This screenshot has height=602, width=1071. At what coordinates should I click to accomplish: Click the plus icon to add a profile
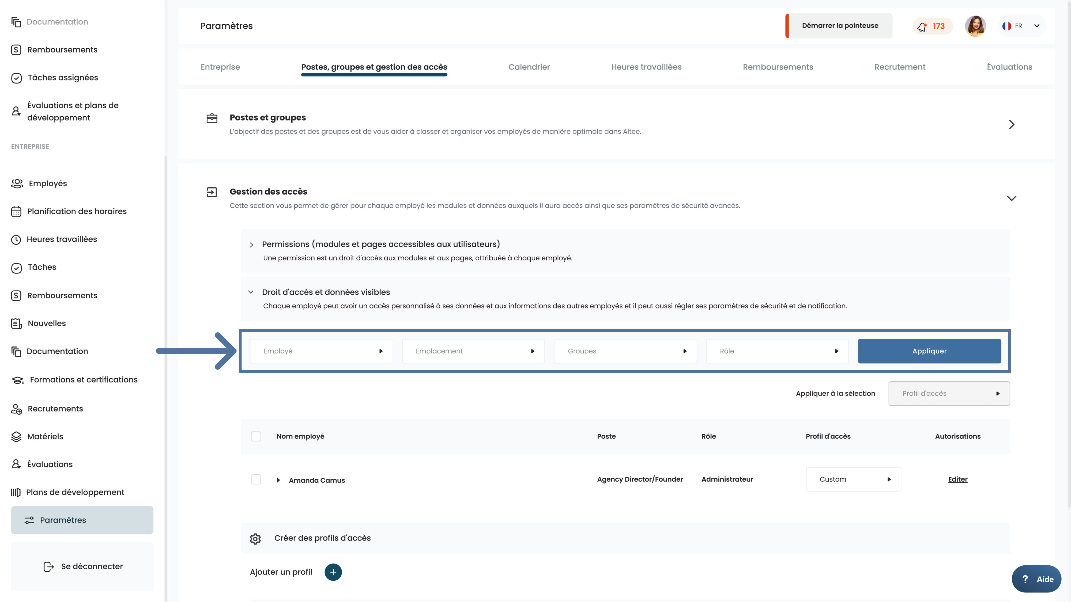pyautogui.click(x=333, y=572)
